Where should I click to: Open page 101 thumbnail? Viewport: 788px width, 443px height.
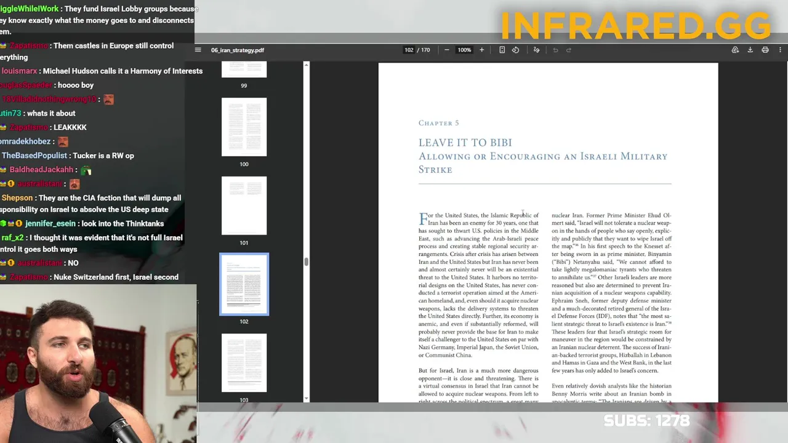[x=244, y=206]
